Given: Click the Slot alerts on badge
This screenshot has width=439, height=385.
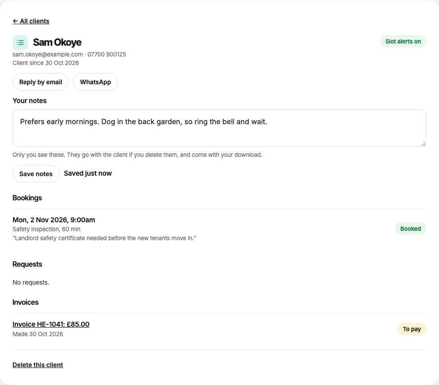Looking at the screenshot, I should click(x=403, y=42).
